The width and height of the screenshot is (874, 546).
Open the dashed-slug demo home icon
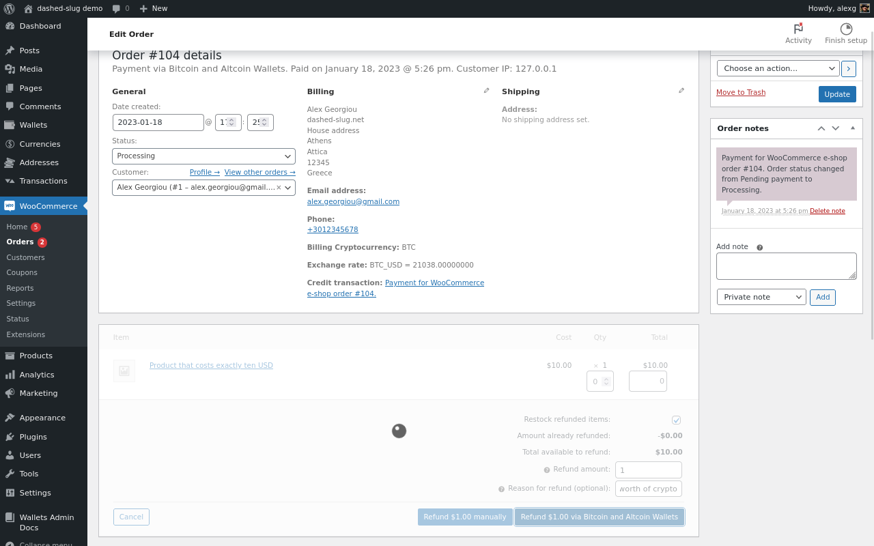[x=28, y=8]
